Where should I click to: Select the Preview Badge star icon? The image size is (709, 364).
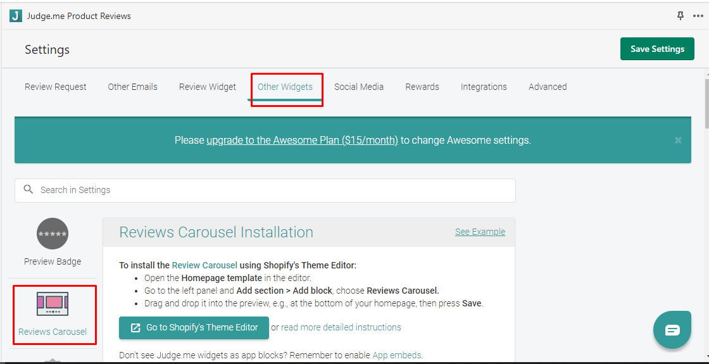[x=53, y=234]
